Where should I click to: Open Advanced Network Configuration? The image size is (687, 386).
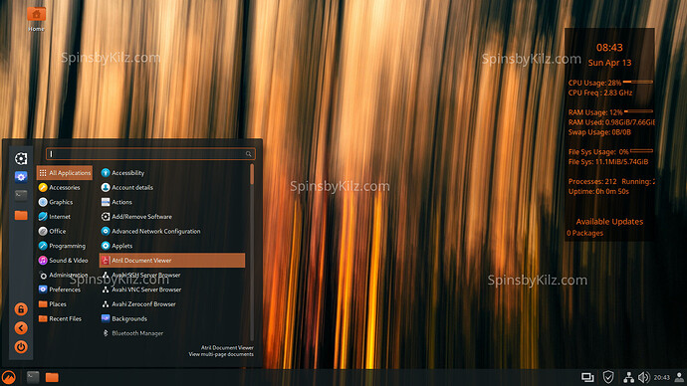point(172,231)
